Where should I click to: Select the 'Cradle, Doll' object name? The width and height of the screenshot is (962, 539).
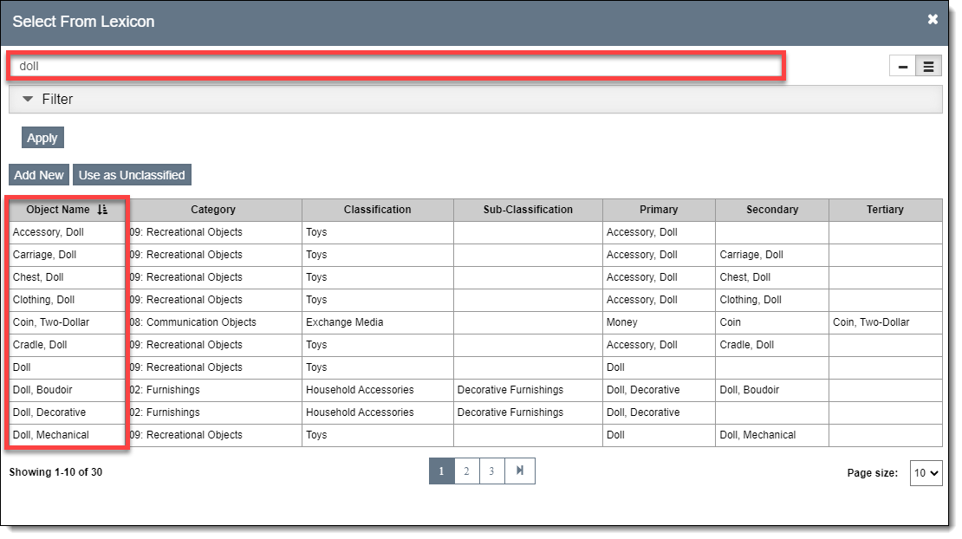pyautogui.click(x=40, y=345)
